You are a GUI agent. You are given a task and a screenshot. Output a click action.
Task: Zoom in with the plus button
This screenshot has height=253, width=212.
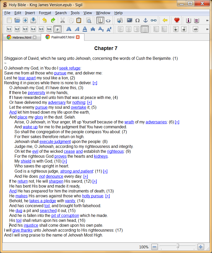coord(201,247)
